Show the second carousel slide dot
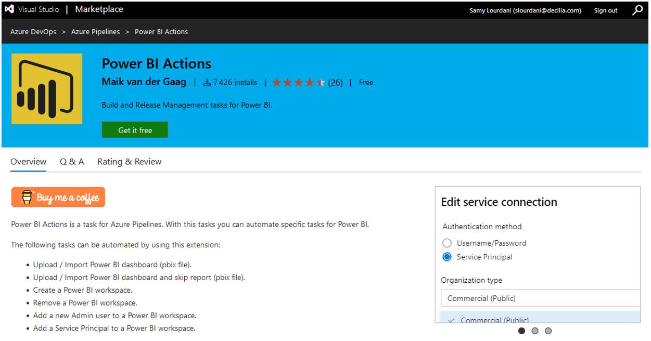651x341 pixels. (535, 331)
